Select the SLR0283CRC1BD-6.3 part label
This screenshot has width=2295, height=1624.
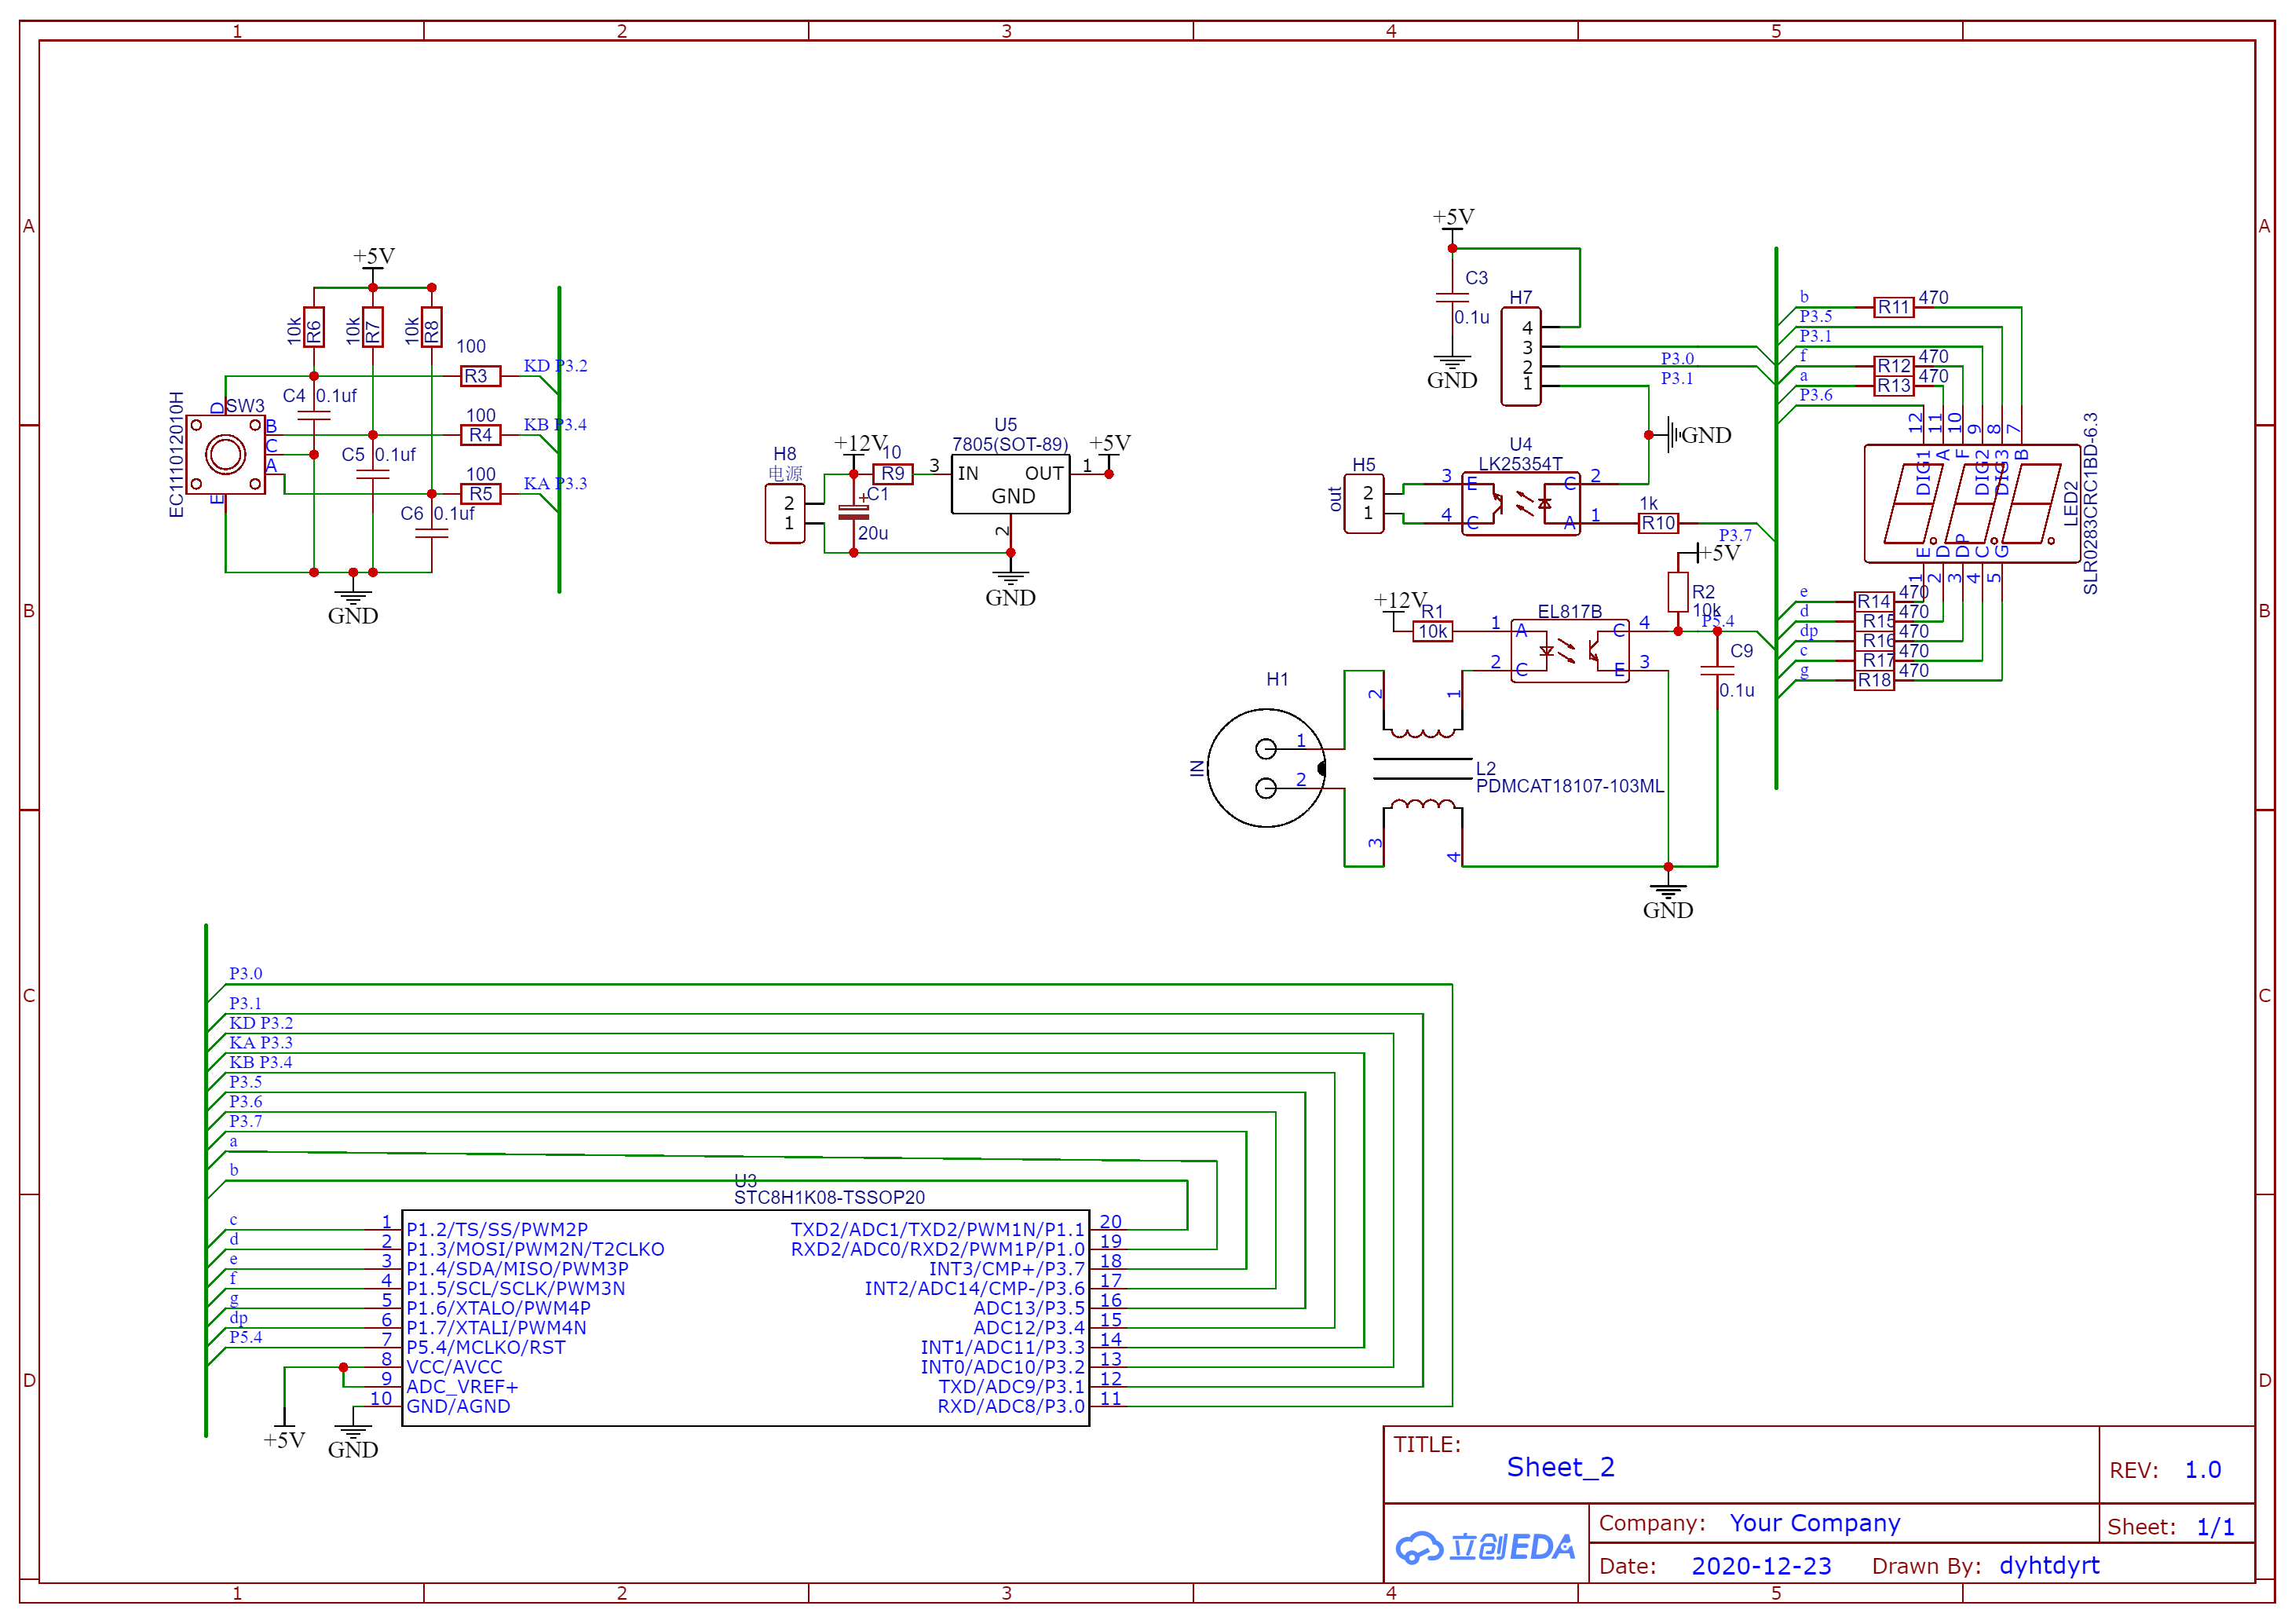coord(2090,504)
